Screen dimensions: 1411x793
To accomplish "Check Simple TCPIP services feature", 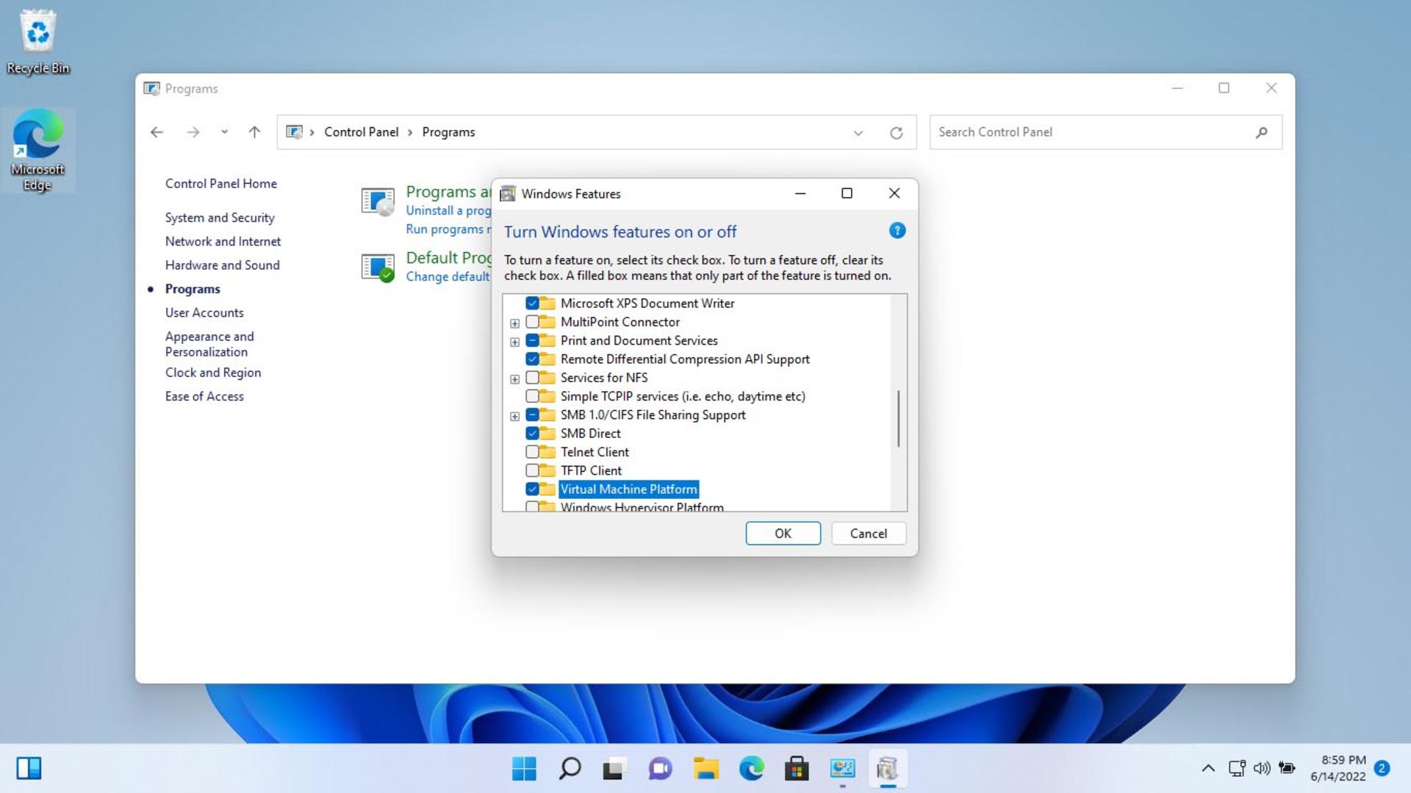I will point(532,396).
